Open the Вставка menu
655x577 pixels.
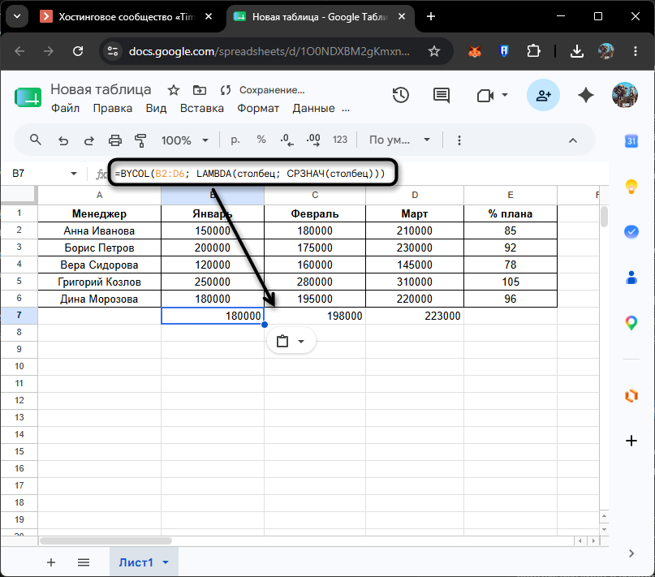[202, 108]
